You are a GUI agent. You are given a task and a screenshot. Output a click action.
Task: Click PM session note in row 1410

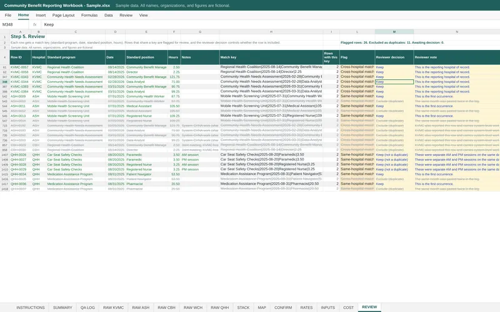click(x=200, y=169)
